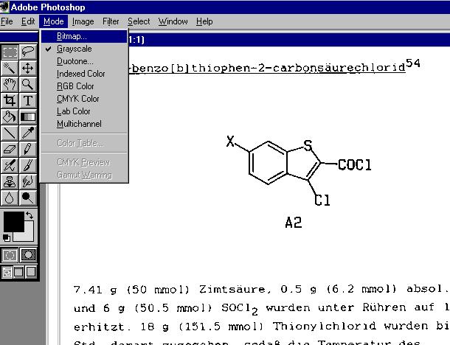Choose the Eraser tool
This screenshot has height=345, width=450.
click(10, 149)
